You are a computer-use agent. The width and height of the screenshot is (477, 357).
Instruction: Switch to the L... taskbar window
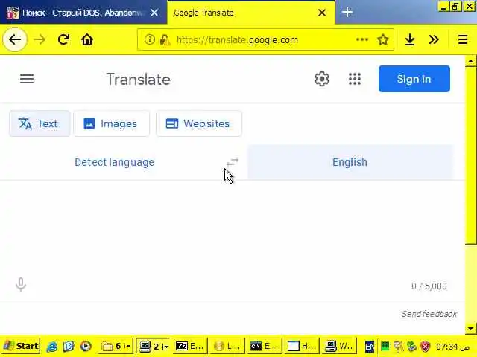click(227, 346)
